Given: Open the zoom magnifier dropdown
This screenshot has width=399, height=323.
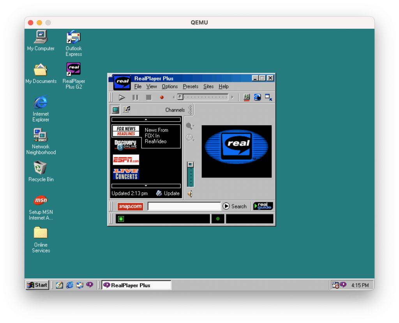Looking at the screenshot, I should coord(190,126).
